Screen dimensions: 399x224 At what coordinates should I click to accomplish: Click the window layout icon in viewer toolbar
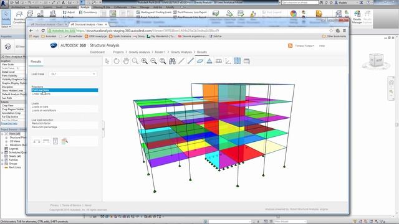pos(247,61)
